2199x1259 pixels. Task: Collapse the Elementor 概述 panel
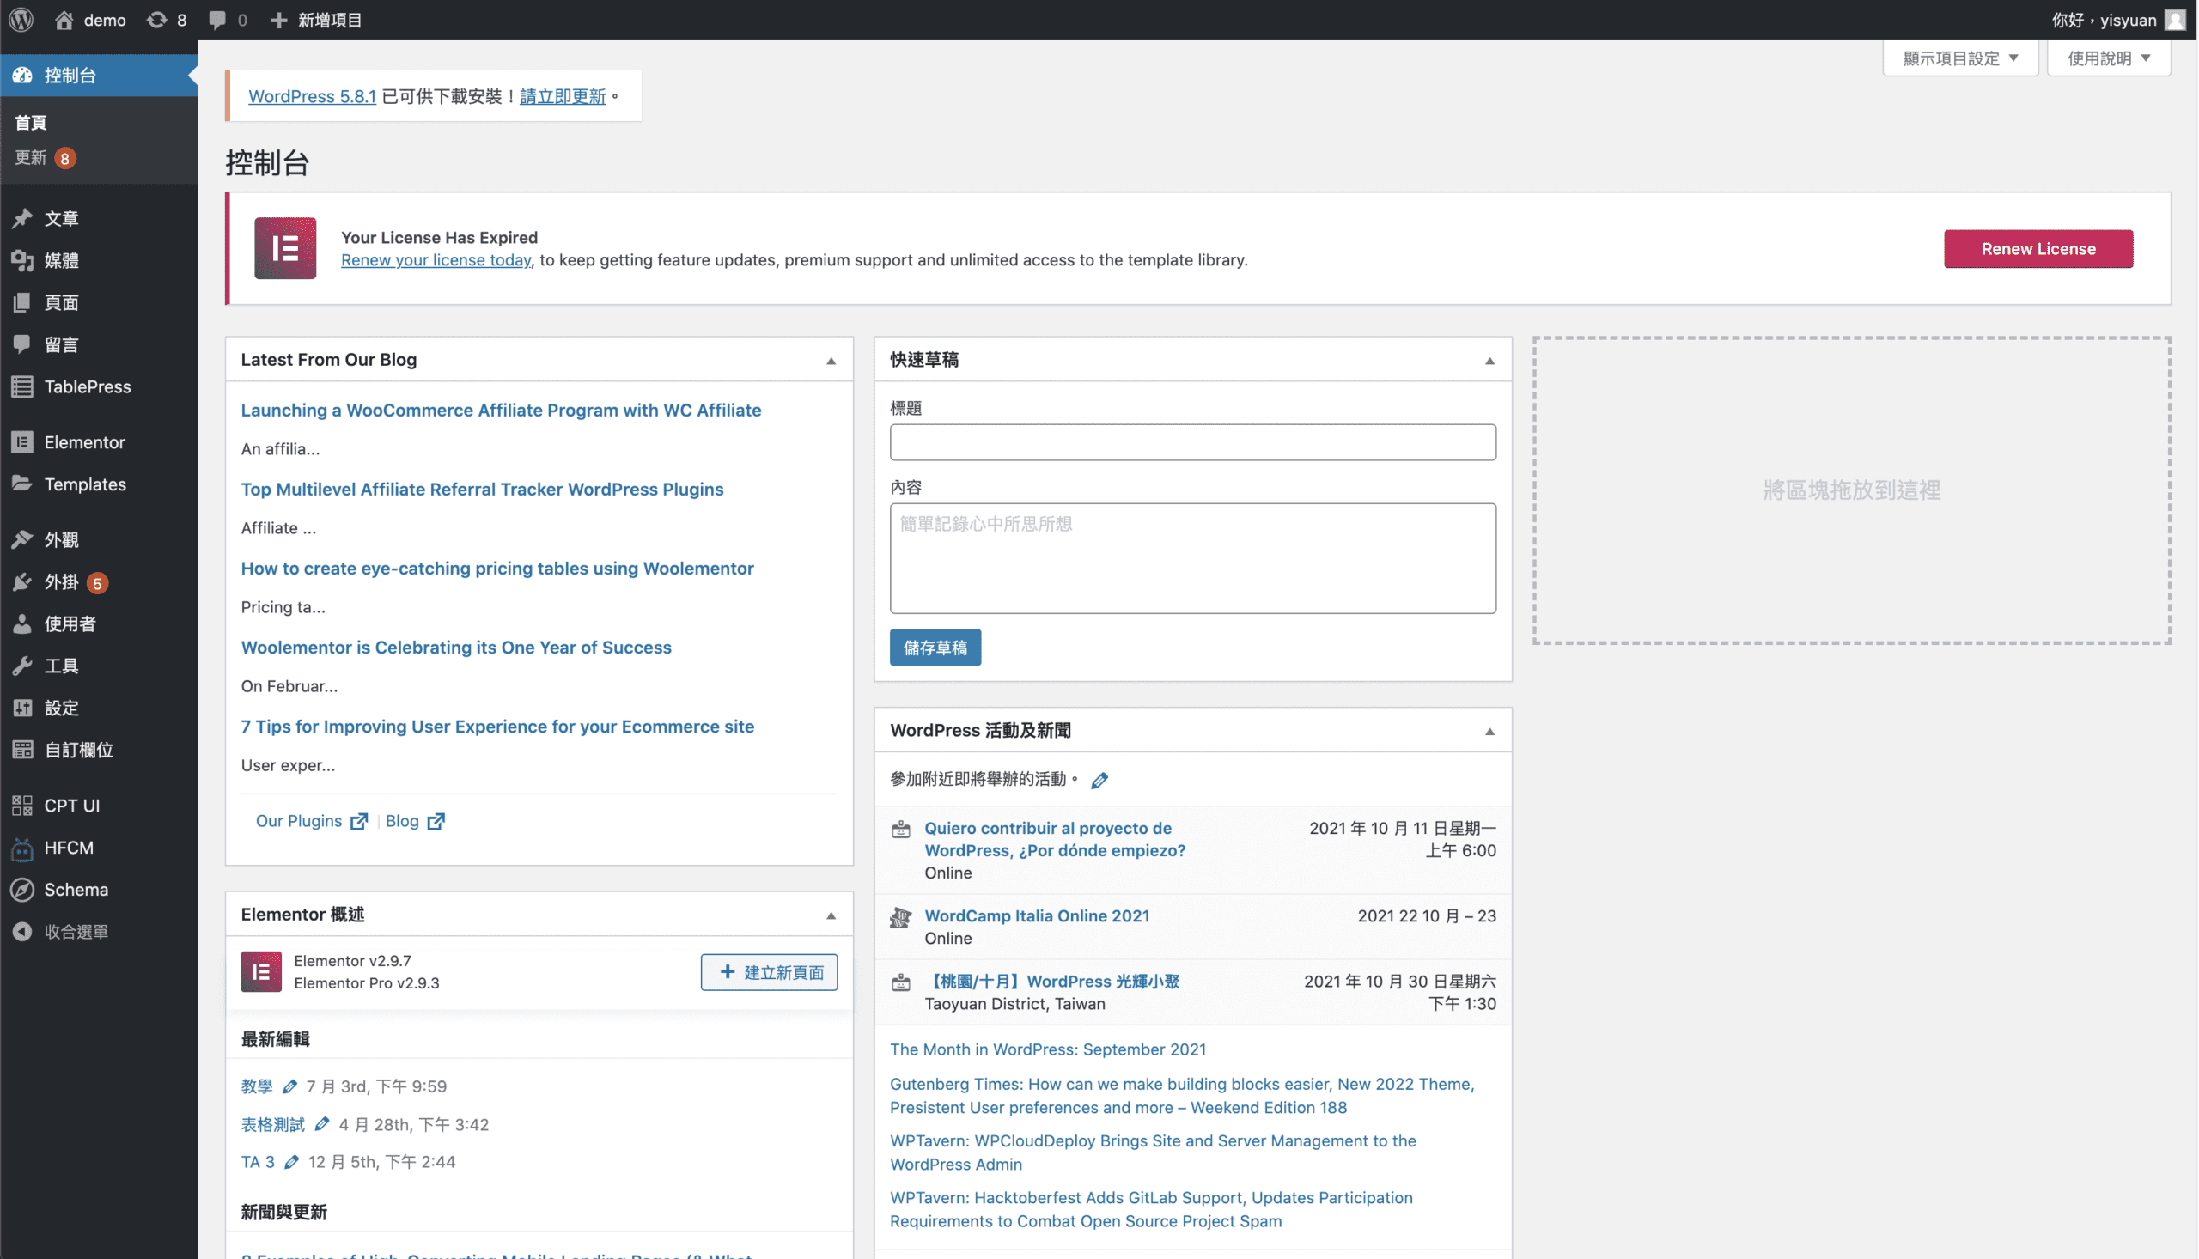click(831, 915)
